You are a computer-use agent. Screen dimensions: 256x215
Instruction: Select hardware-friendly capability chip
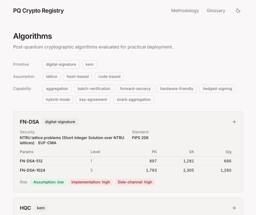[x=177, y=89]
